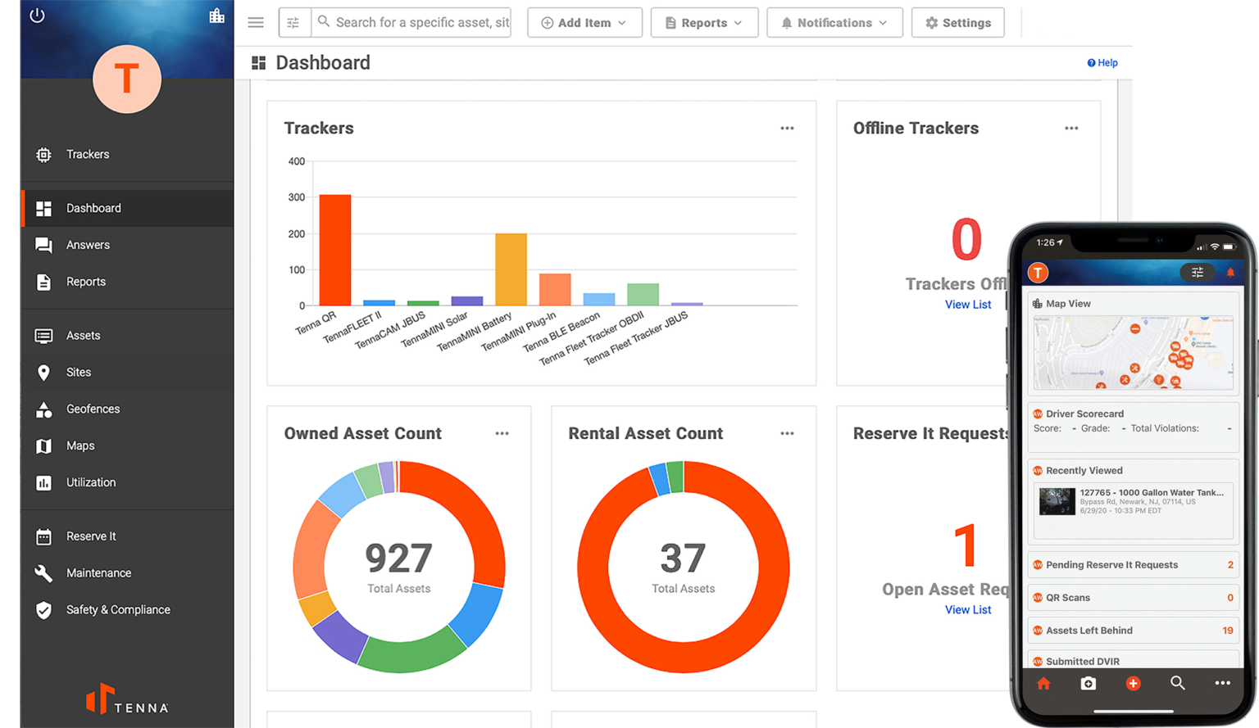Tap the QR scanner icon on the phone
1259x728 pixels.
coord(1088,683)
